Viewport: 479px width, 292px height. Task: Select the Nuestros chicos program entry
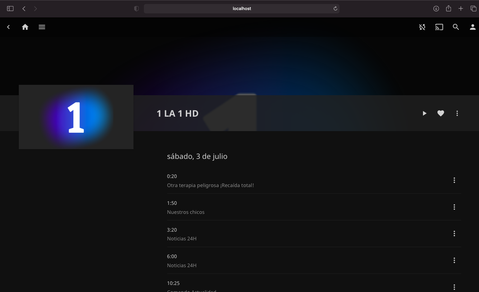point(185,212)
